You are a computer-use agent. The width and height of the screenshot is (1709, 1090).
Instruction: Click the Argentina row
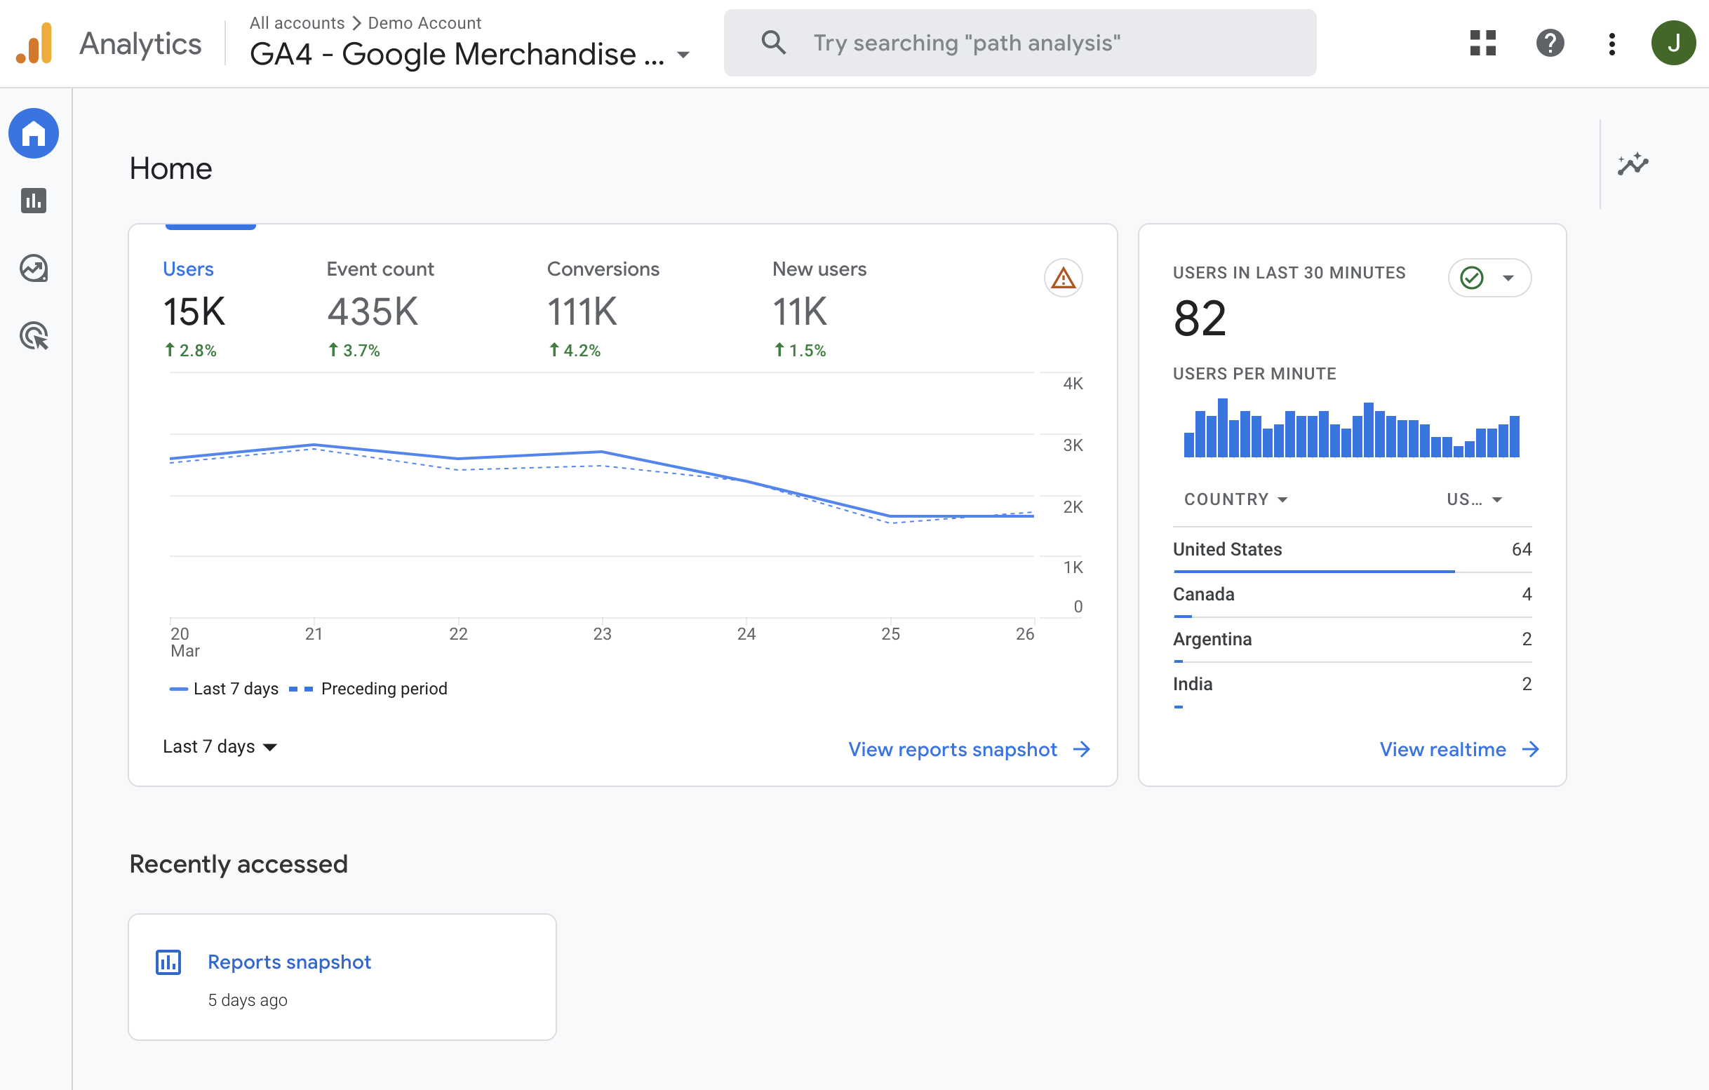pyautogui.click(x=1352, y=639)
